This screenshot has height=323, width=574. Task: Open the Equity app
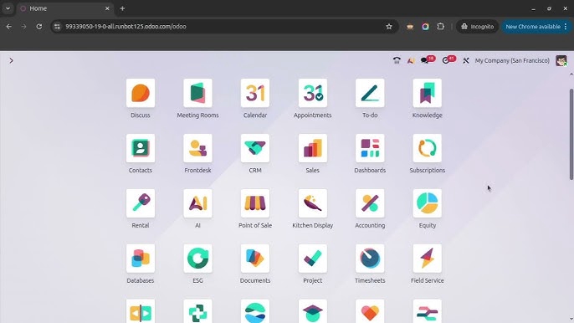coord(428,203)
